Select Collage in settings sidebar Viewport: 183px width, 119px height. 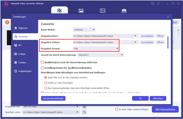click(20, 54)
